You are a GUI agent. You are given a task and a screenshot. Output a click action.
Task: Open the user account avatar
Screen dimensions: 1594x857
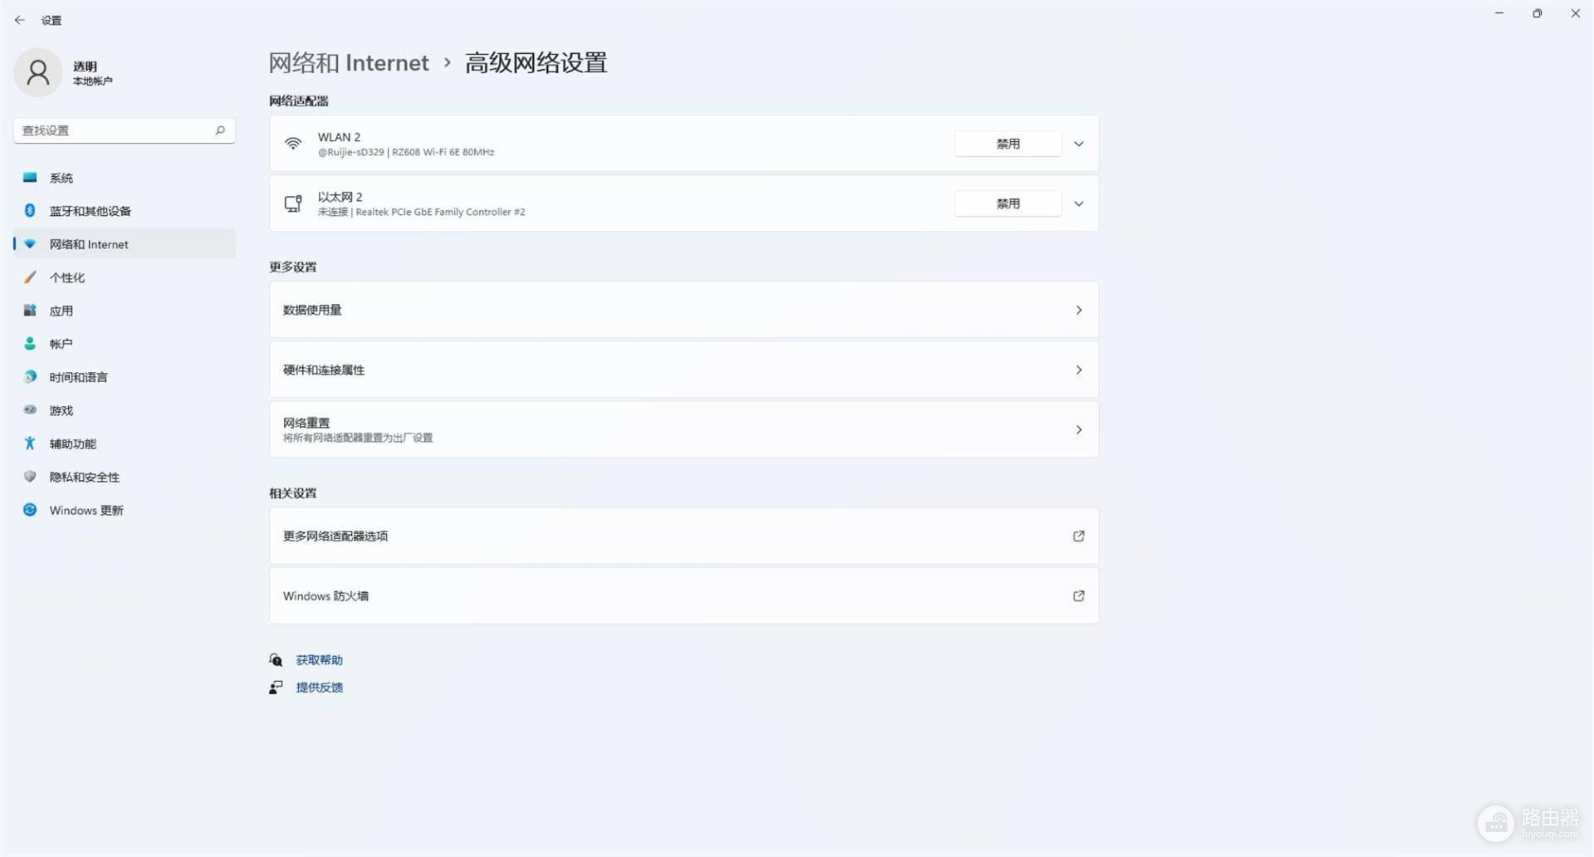(x=38, y=72)
